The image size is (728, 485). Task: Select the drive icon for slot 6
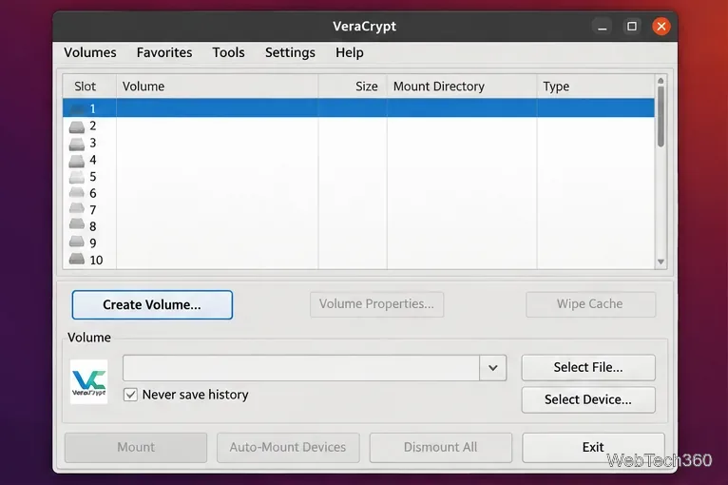click(x=77, y=193)
